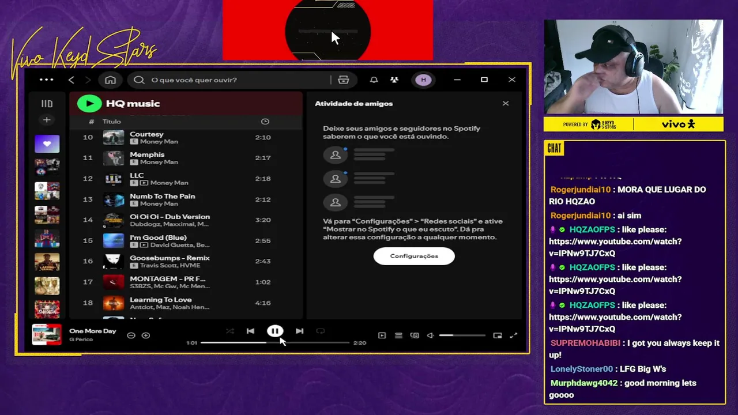Toggle the friend activity icon in the top bar

pos(394,80)
